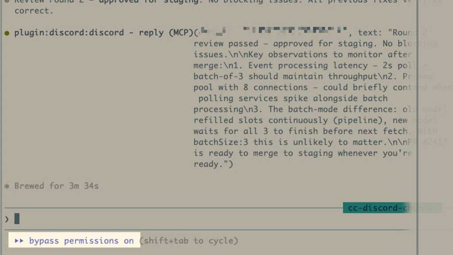Click the 'plugin:discord:discord - reply' entry line
This screenshot has width=453, height=255.
88,32
